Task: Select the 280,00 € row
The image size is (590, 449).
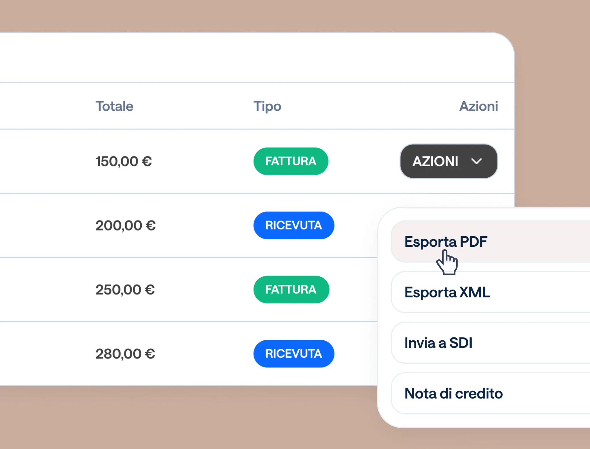Action: pos(126,354)
